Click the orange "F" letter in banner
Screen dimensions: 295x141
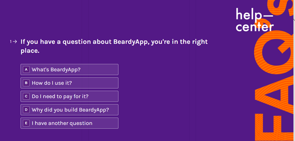tap(274, 128)
